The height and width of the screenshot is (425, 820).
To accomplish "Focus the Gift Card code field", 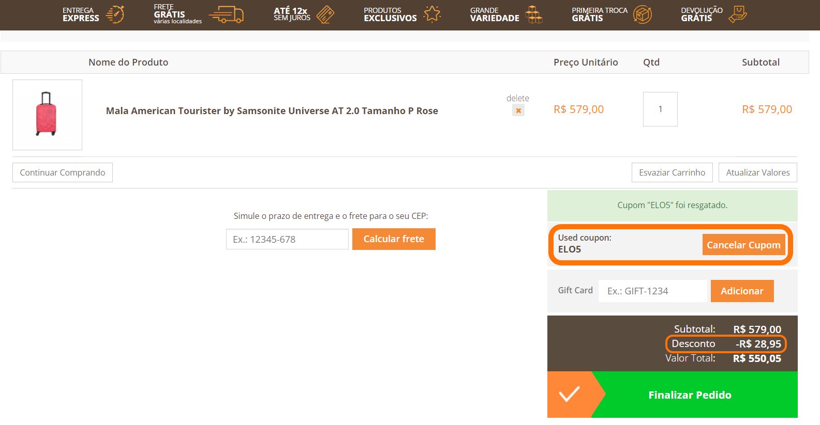I will tap(653, 291).
